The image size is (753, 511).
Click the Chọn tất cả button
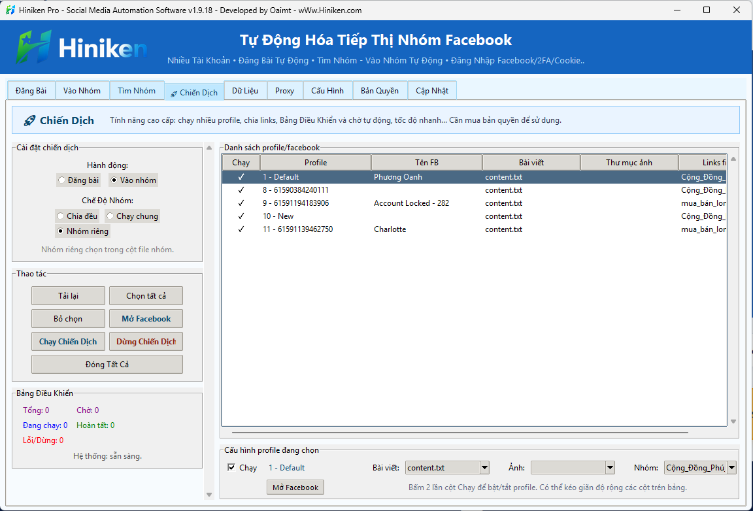coord(146,296)
